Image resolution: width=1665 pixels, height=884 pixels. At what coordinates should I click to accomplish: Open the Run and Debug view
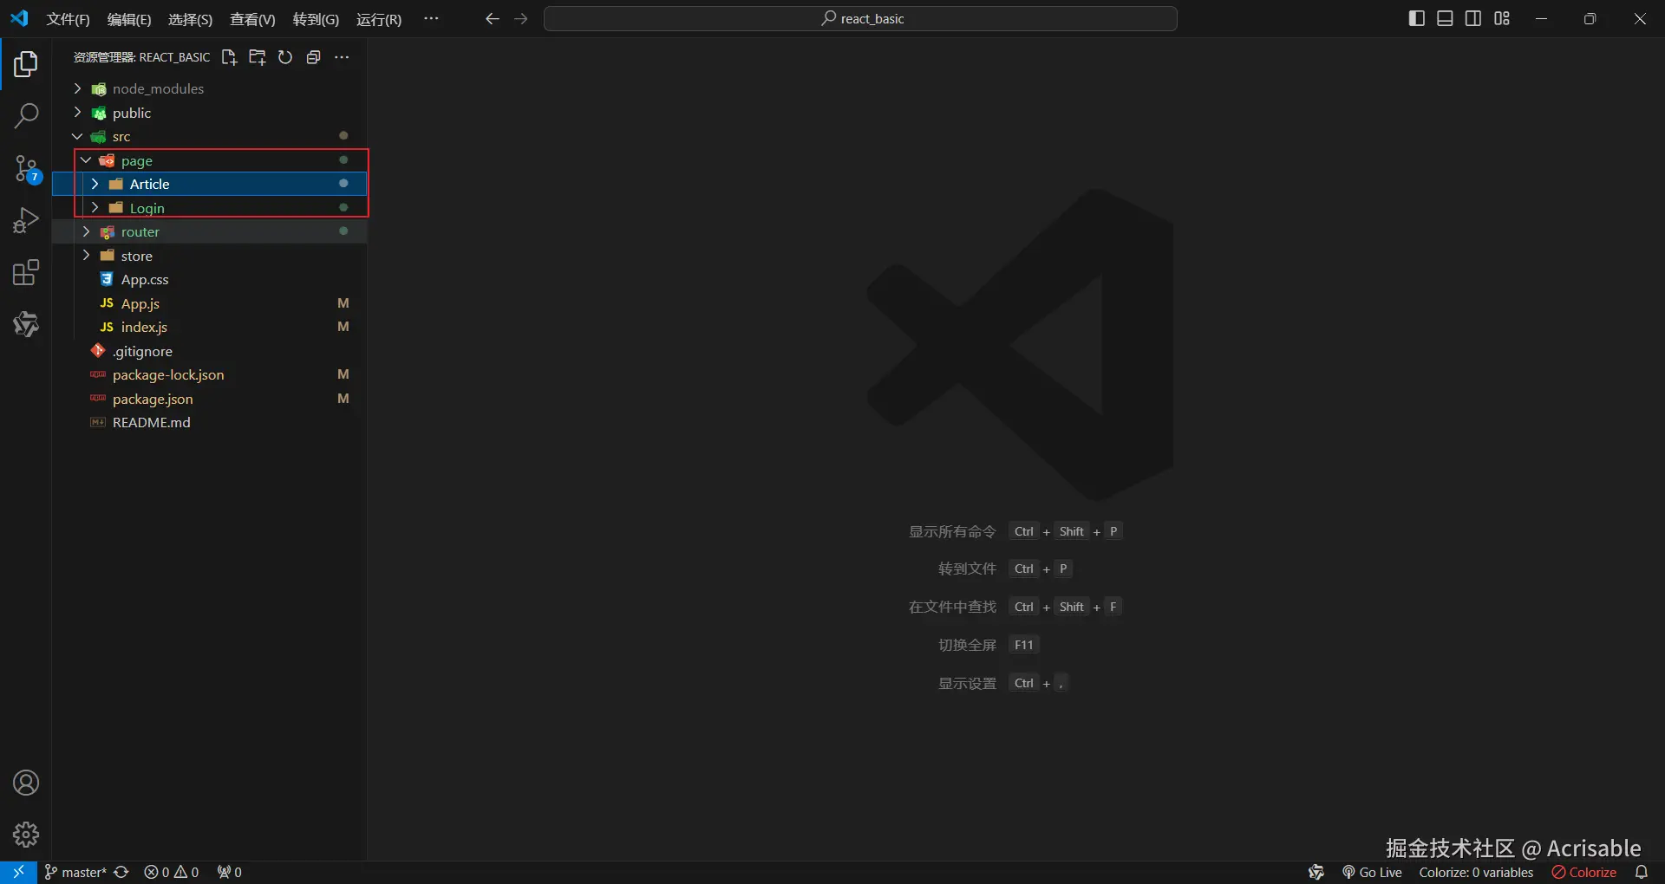coord(26,221)
